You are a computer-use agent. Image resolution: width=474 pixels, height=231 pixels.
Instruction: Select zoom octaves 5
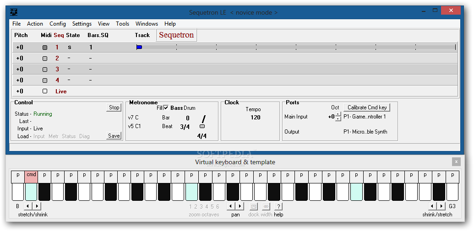pos(212,207)
